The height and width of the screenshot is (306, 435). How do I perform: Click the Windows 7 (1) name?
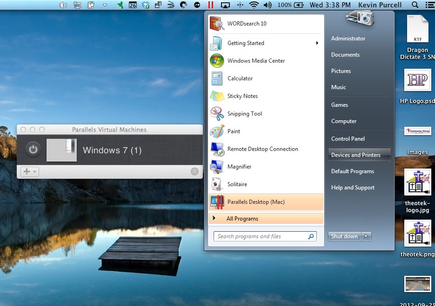[x=112, y=150]
